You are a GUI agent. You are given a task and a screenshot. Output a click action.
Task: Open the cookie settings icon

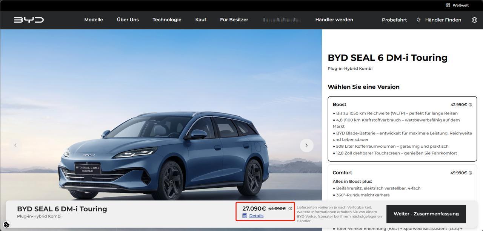[6, 225]
